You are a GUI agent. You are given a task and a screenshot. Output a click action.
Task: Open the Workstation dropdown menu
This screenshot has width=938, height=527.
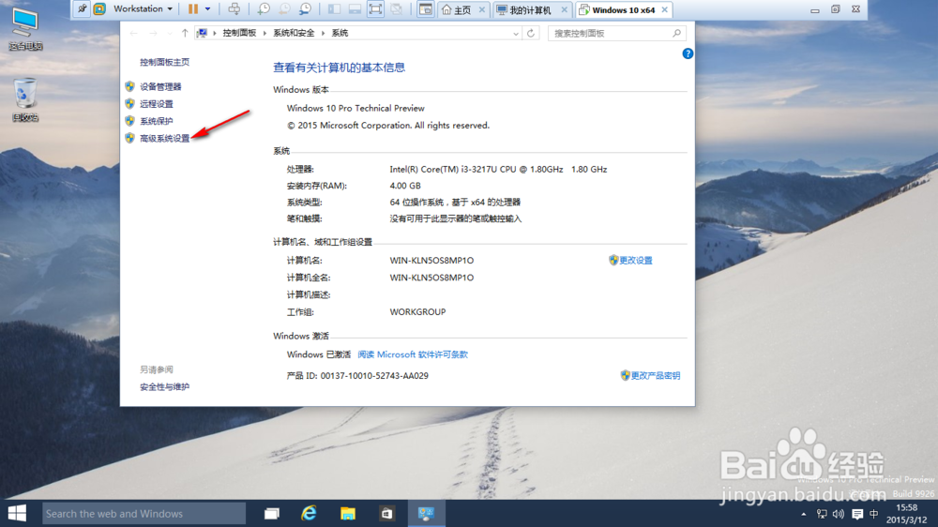143,9
